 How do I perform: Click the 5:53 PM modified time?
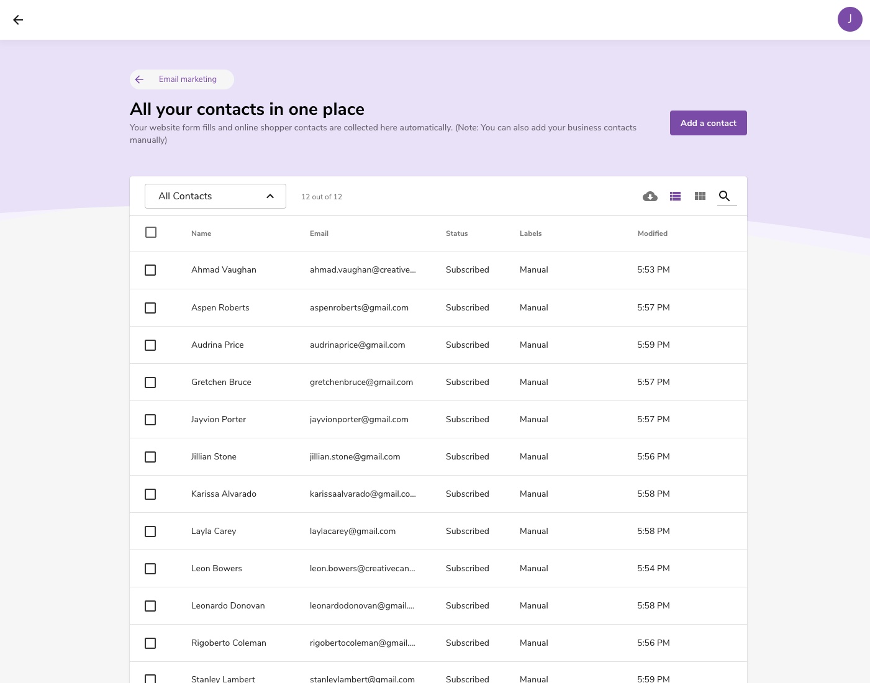pyautogui.click(x=653, y=269)
